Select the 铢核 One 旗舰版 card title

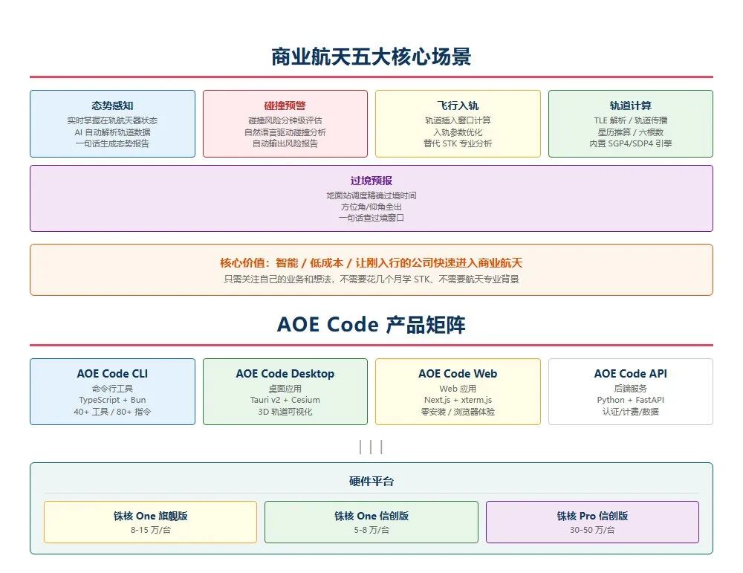150,516
